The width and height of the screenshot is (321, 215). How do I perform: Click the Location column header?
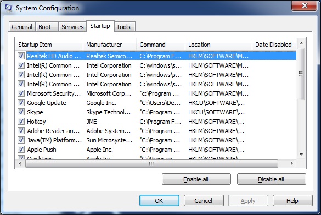[x=218, y=45]
